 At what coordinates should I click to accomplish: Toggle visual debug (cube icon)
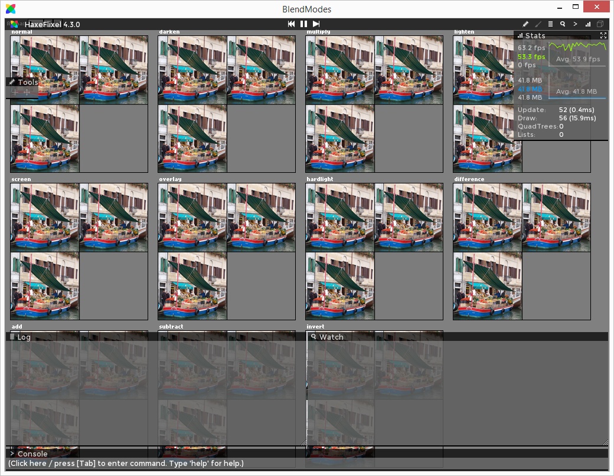click(600, 24)
